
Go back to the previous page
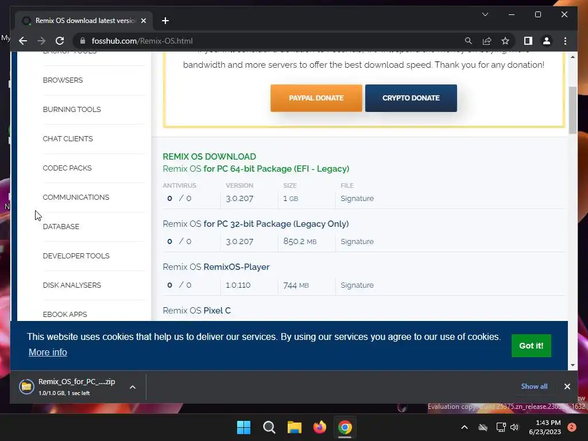click(23, 41)
